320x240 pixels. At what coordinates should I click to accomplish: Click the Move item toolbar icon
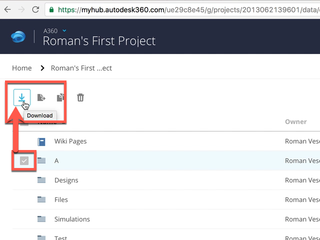click(x=41, y=98)
